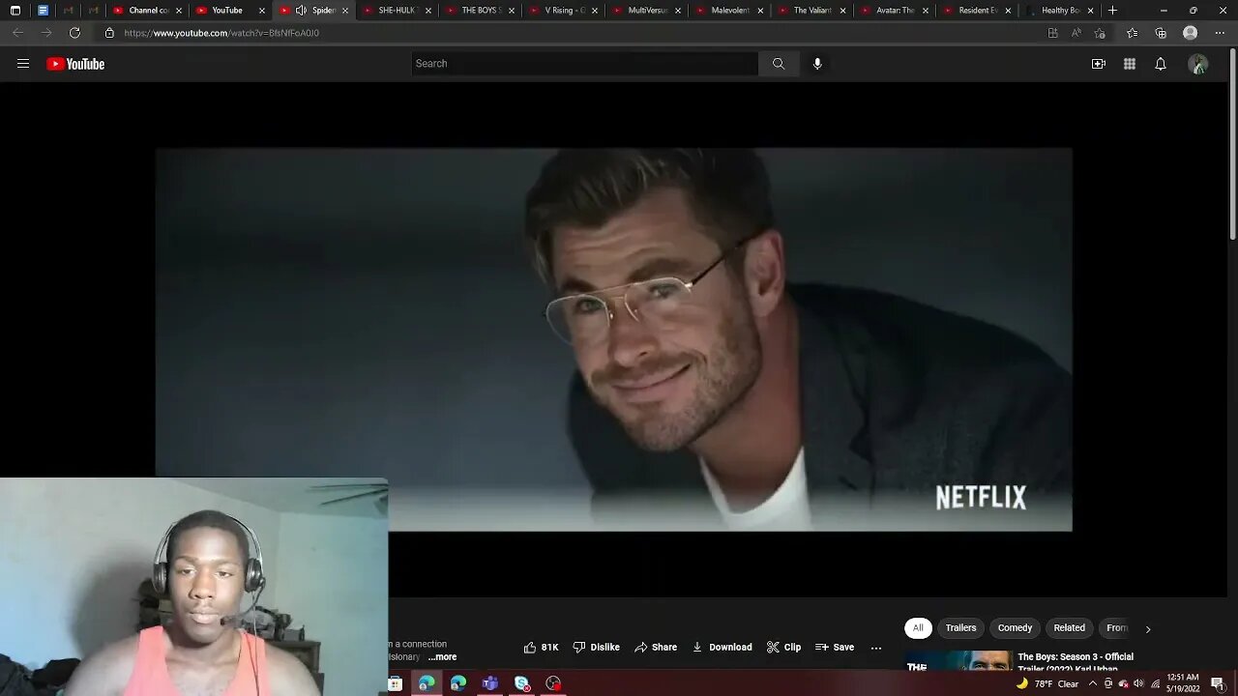Select the Related filter chip

(x=1069, y=628)
